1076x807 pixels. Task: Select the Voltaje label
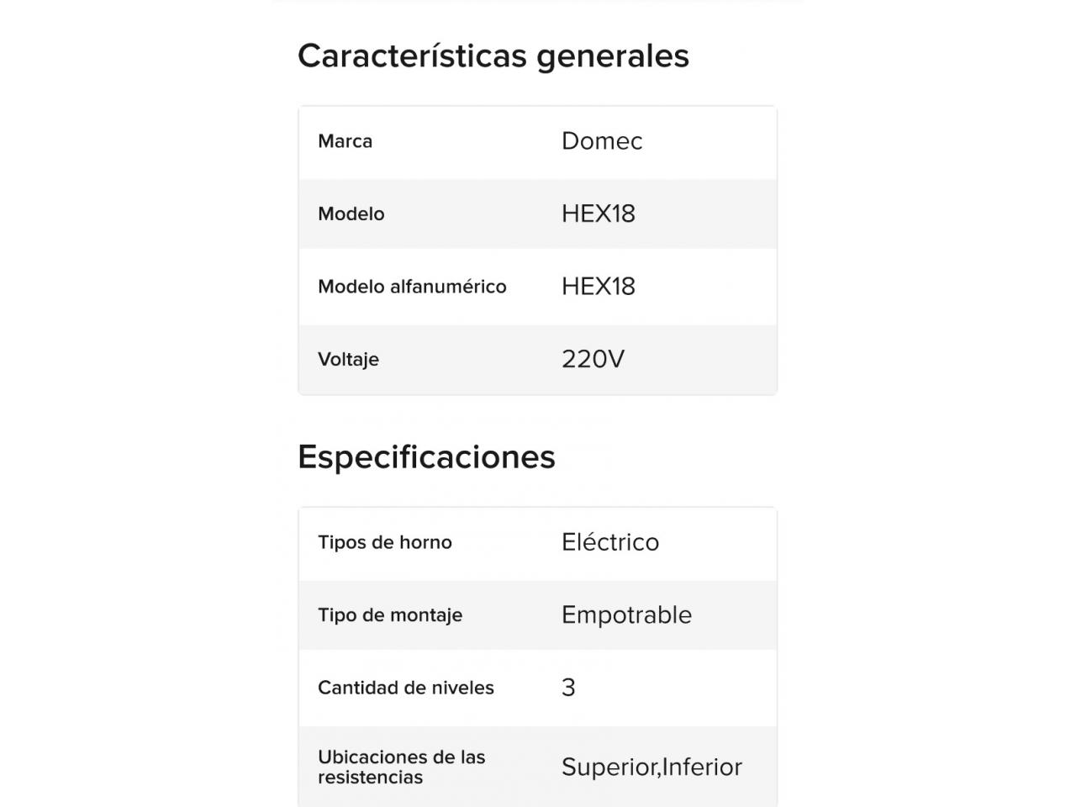348,360
